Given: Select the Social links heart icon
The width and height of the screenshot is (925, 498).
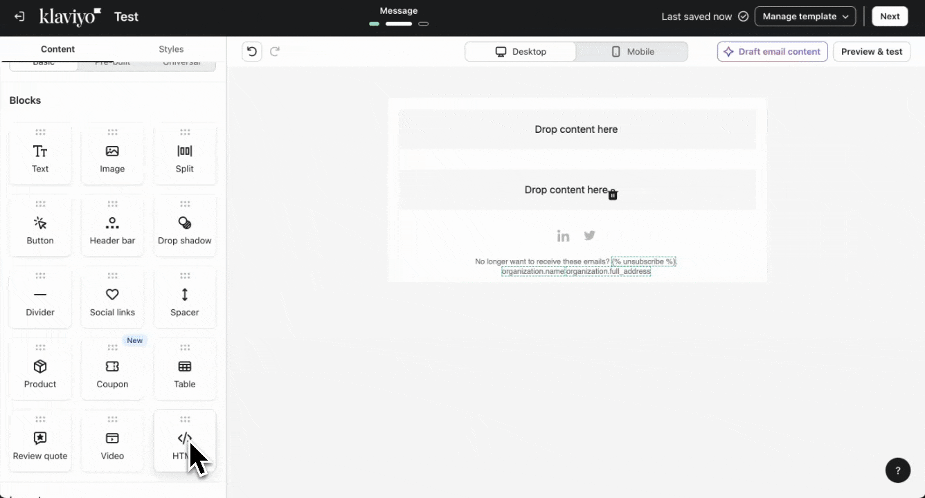Looking at the screenshot, I should (112, 295).
